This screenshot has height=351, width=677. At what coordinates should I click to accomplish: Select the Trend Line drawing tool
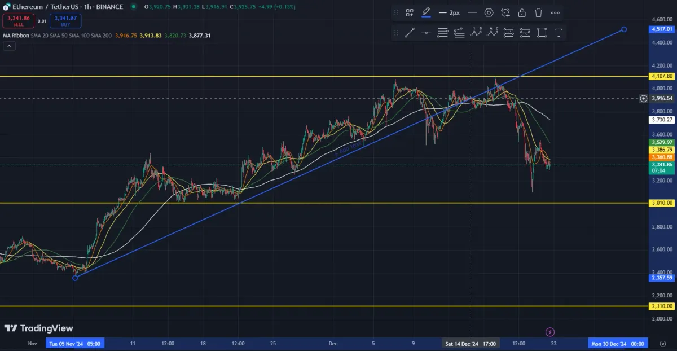tap(410, 33)
